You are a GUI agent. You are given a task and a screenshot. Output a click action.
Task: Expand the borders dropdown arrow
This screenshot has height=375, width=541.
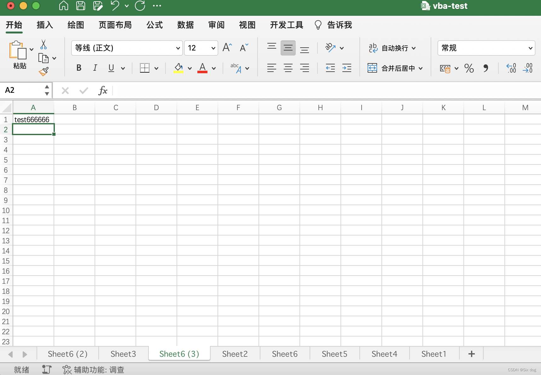click(156, 68)
